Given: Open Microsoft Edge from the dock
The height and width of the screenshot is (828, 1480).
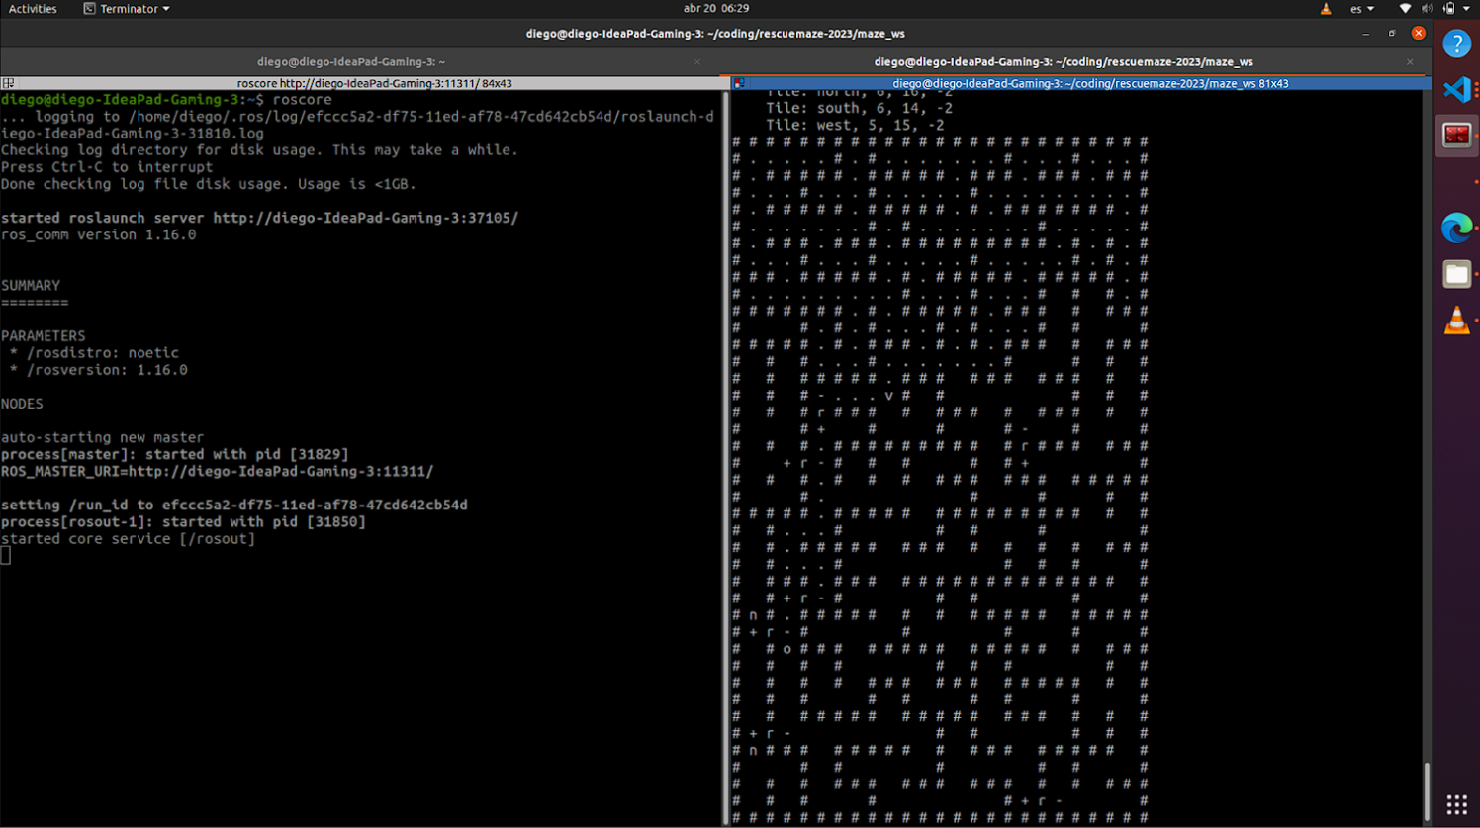Looking at the screenshot, I should (x=1456, y=228).
